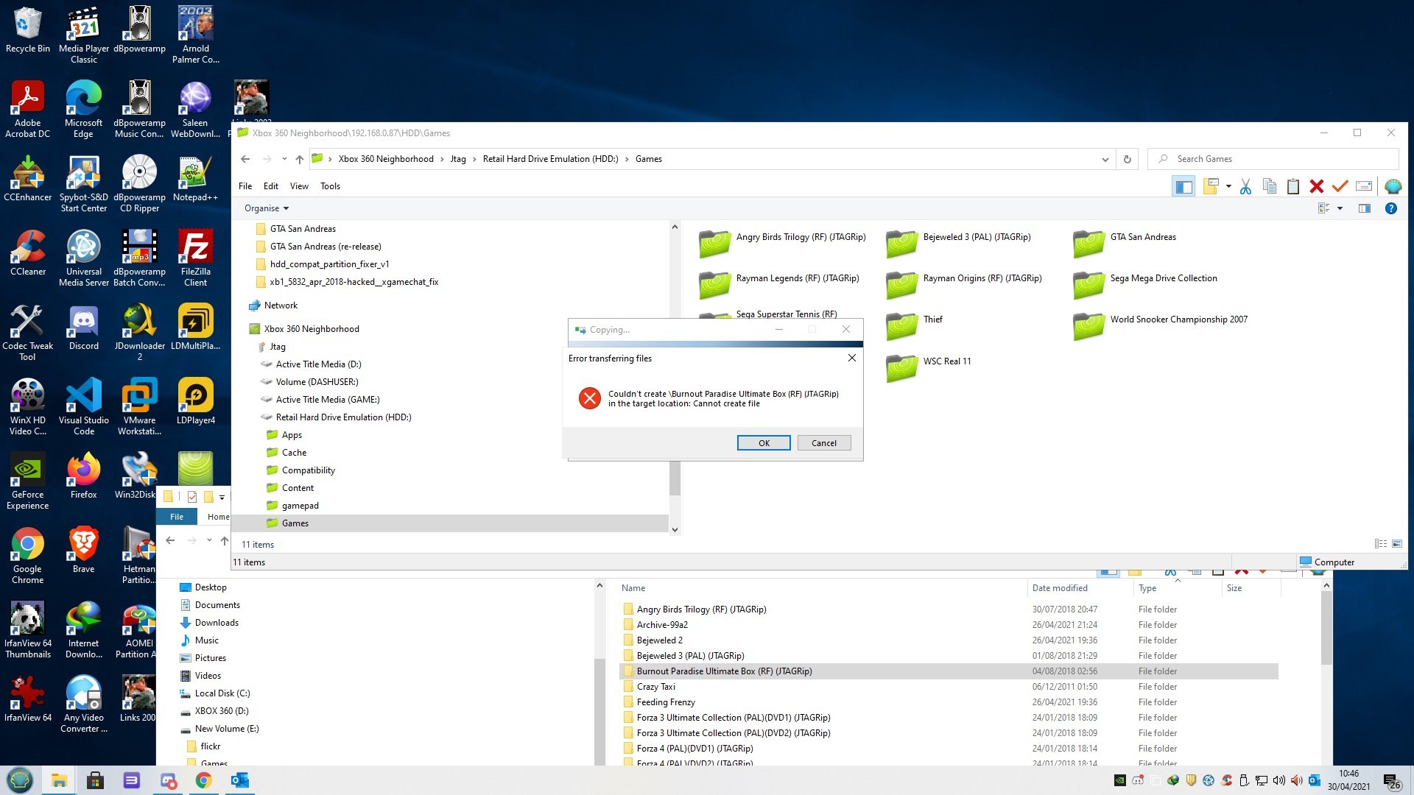Open the WSC Real 11 folder
The image size is (1414, 795).
[928, 367]
